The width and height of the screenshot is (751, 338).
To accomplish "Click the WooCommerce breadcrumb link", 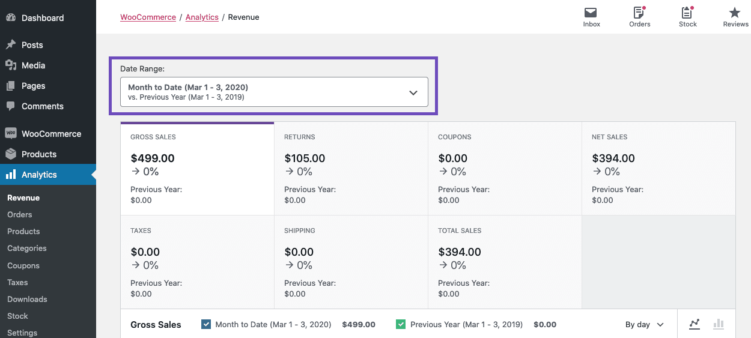I will (x=148, y=17).
